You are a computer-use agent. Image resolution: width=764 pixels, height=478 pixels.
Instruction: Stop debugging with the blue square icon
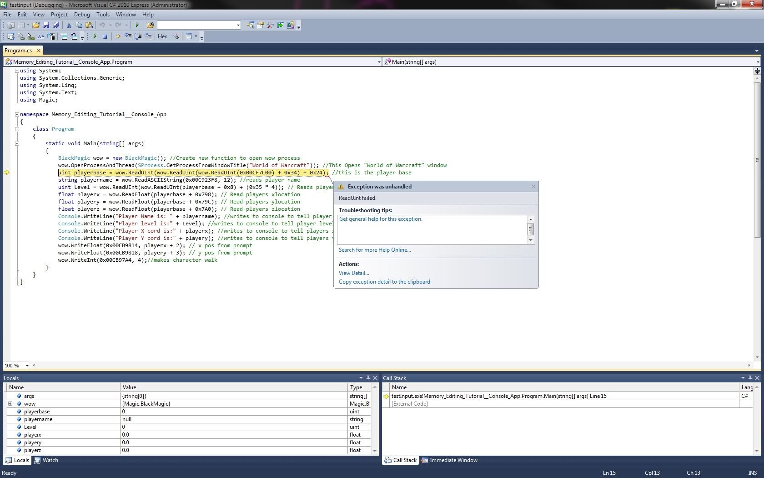(105, 36)
